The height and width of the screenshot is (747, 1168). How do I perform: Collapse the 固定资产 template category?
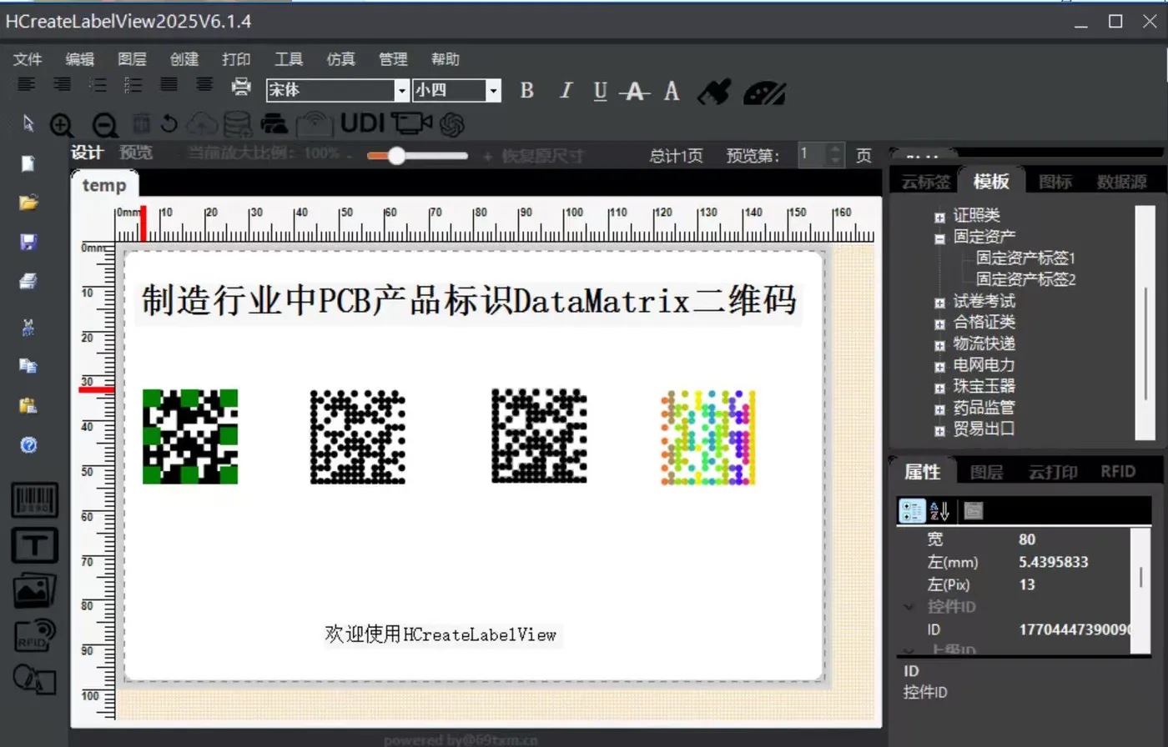pos(940,238)
